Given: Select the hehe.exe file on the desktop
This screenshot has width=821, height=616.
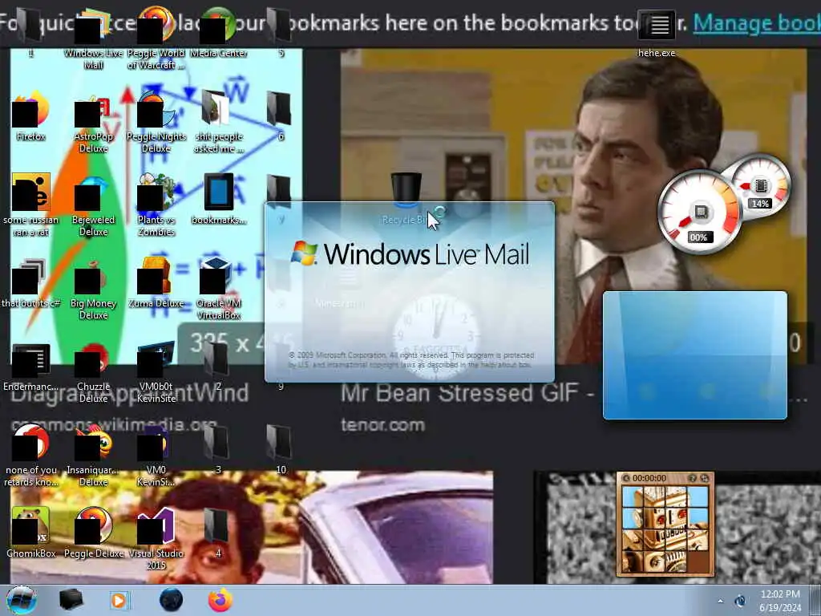Looking at the screenshot, I should point(657,32).
